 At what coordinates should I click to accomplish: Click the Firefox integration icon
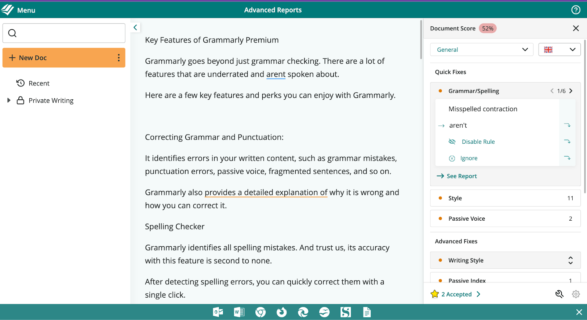282,312
